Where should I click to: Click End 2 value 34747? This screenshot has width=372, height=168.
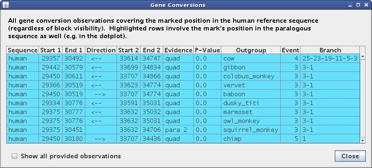[x=151, y=58]
